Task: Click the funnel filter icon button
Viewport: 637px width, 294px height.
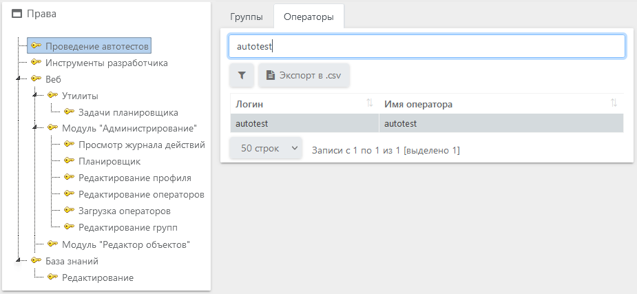Action: [242, 75]
